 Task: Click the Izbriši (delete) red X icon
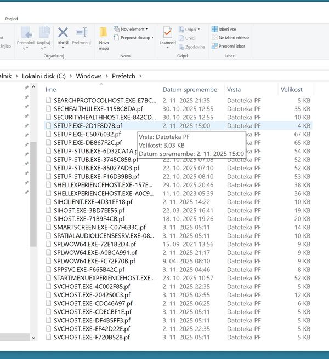pyautogui.click(x=63, y=32)
